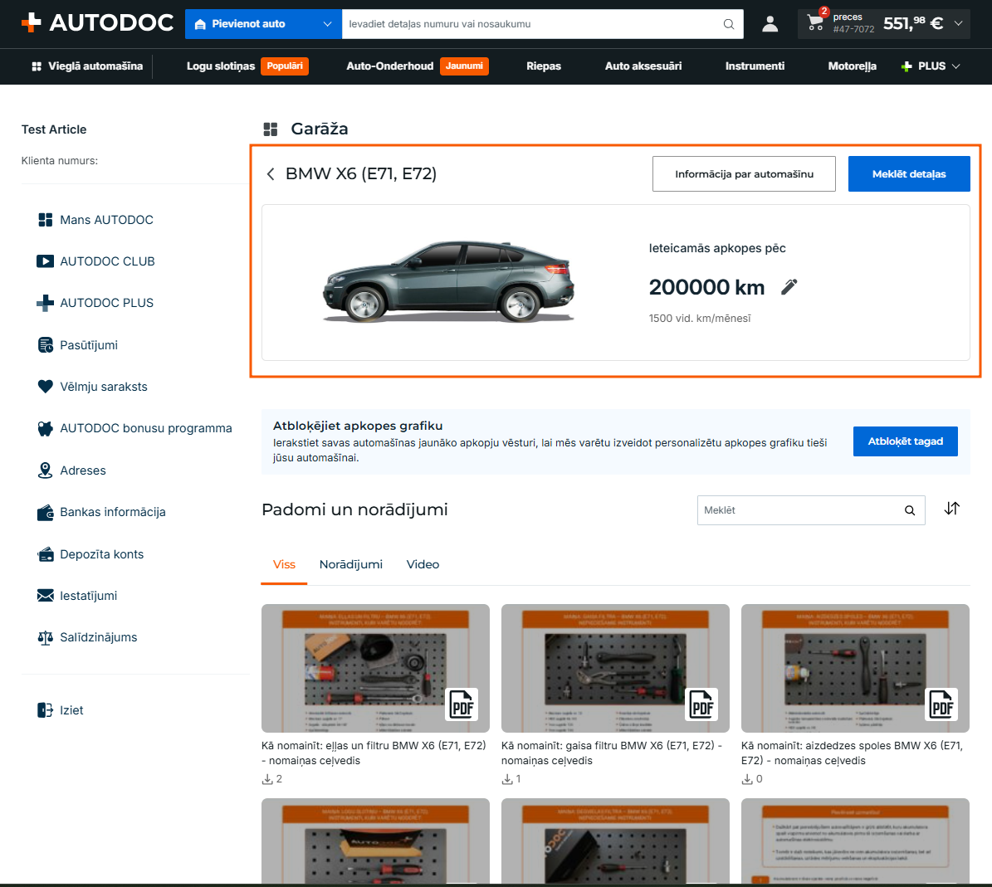Click AUTODOC bonusu programma icon

coord(45,429)
